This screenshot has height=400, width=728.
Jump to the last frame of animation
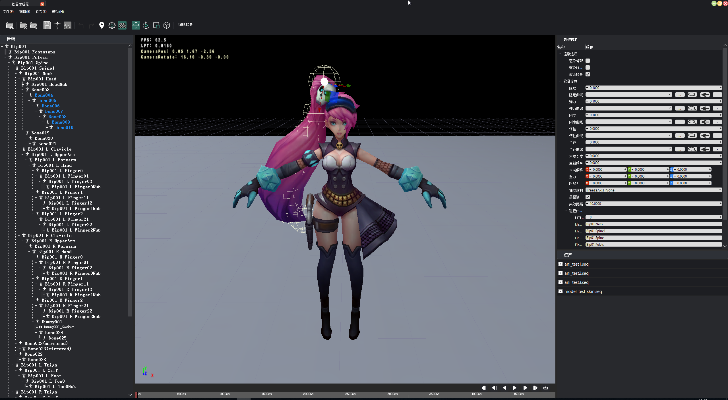point(535,388)
